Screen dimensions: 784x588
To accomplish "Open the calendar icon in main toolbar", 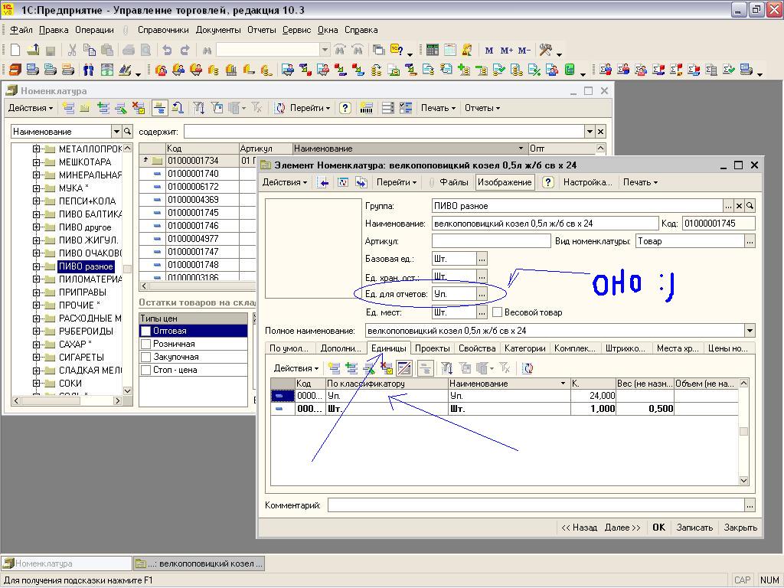I will click(450, 50).
